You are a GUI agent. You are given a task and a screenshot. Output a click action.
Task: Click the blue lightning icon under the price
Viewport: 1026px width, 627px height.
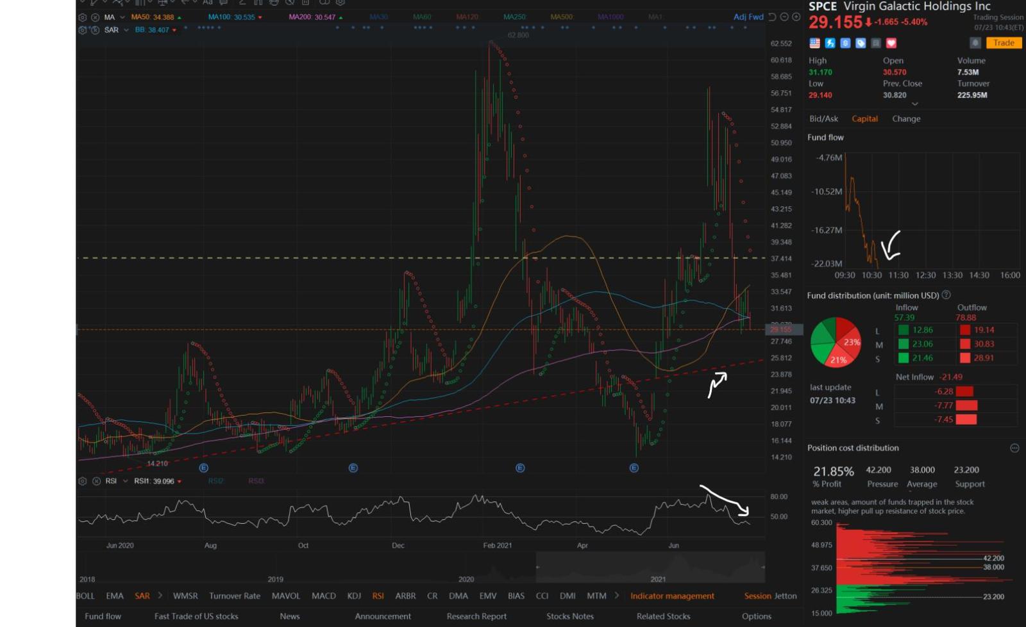coord(830,43)
